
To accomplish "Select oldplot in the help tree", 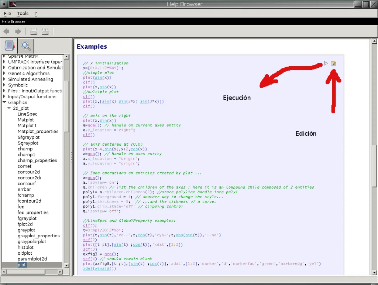I will (x=25, y=253).
